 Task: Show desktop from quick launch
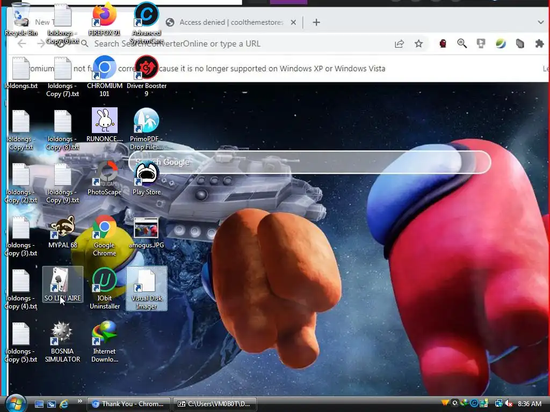point(39,404)
